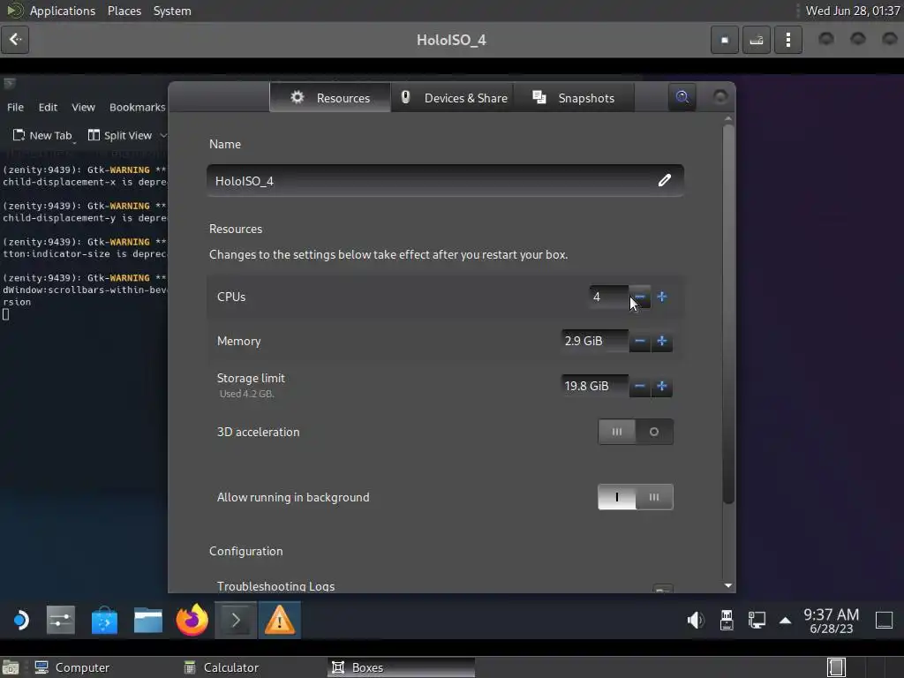The height and width of the screenshot is (678, 904).
Task: Click the show desktop square button in guest taskbar
Action: 884,621
